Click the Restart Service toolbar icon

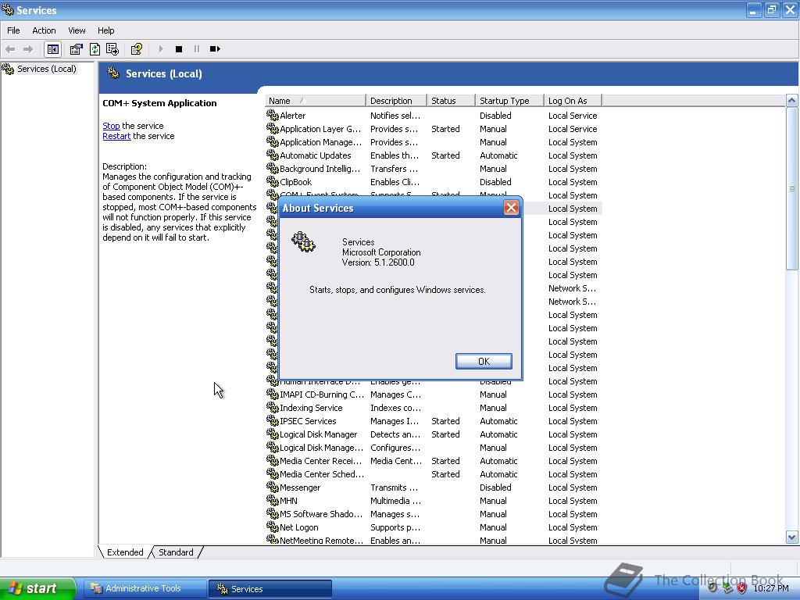pyautogui.click(x=215, y=49)
